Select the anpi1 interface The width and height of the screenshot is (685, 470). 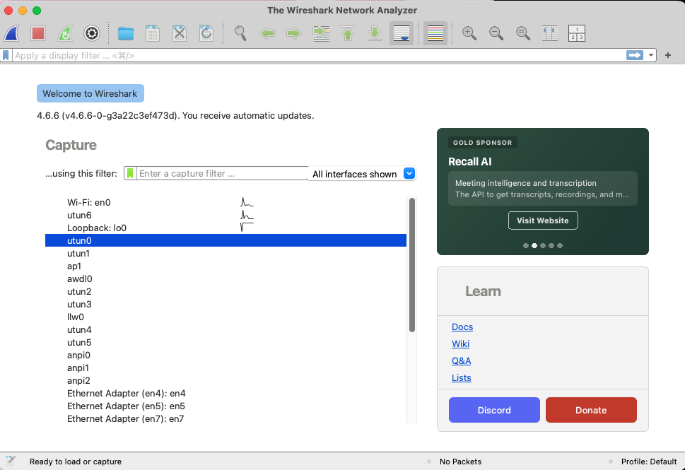(x=226, y=368)
